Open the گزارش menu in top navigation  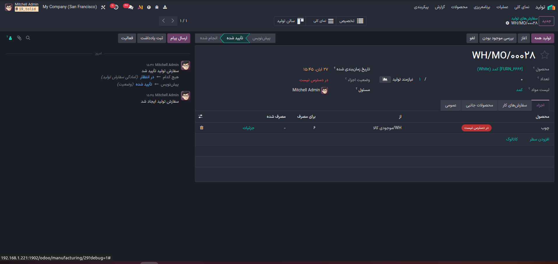440,7
